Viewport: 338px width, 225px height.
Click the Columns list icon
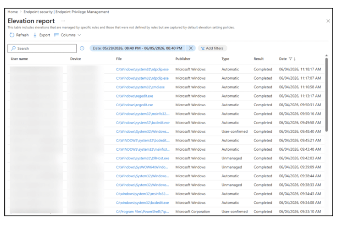point(57,35)
